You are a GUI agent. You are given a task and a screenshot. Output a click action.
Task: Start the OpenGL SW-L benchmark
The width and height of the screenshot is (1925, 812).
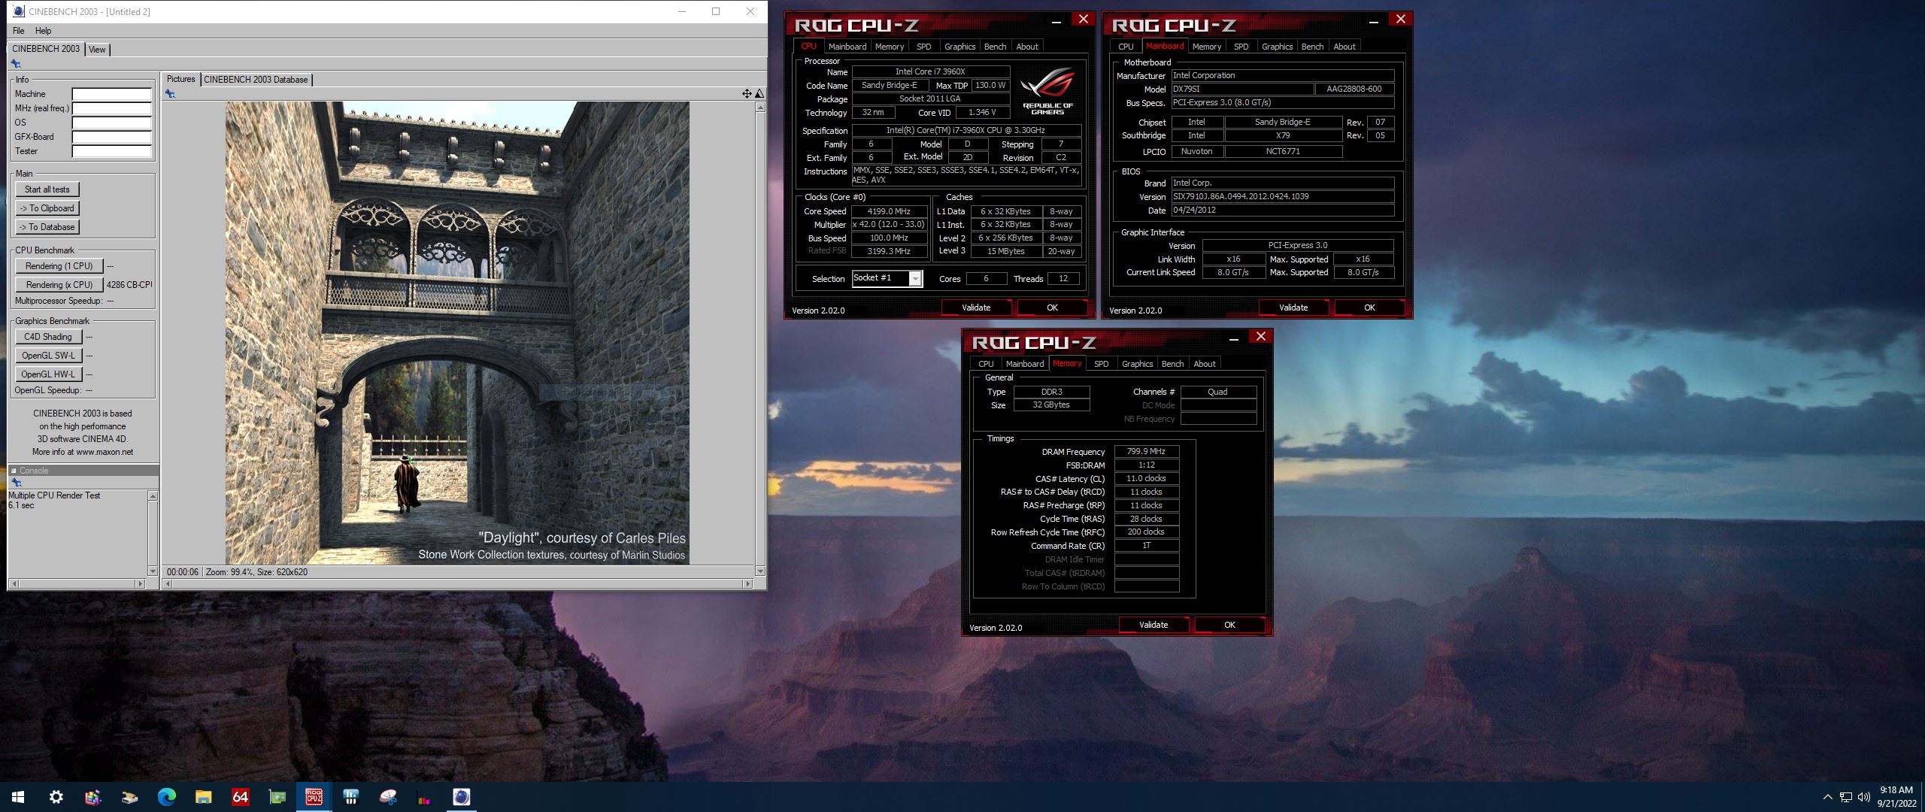coord(48,356)
